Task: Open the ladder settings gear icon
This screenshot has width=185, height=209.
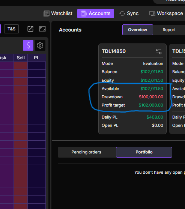Action: (x=40, y=45)
